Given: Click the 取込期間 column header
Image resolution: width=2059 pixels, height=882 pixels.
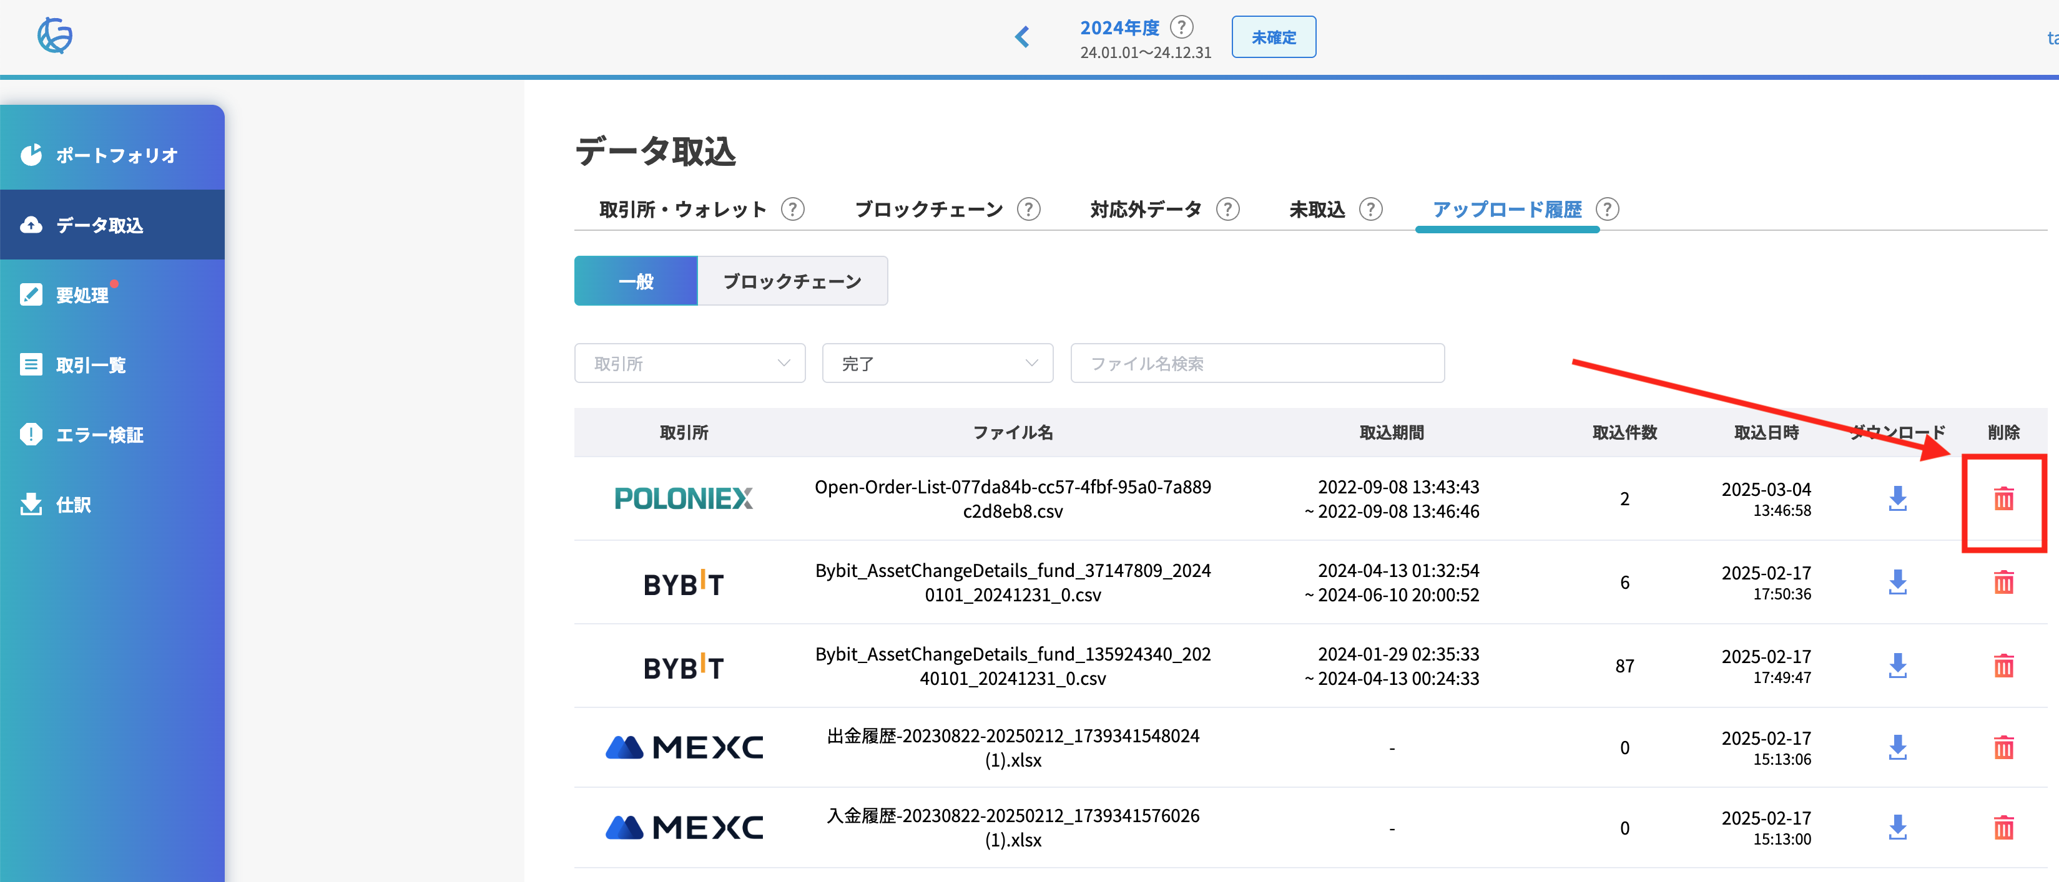Looking at the screenshot, I should (x=1392, y=432).
